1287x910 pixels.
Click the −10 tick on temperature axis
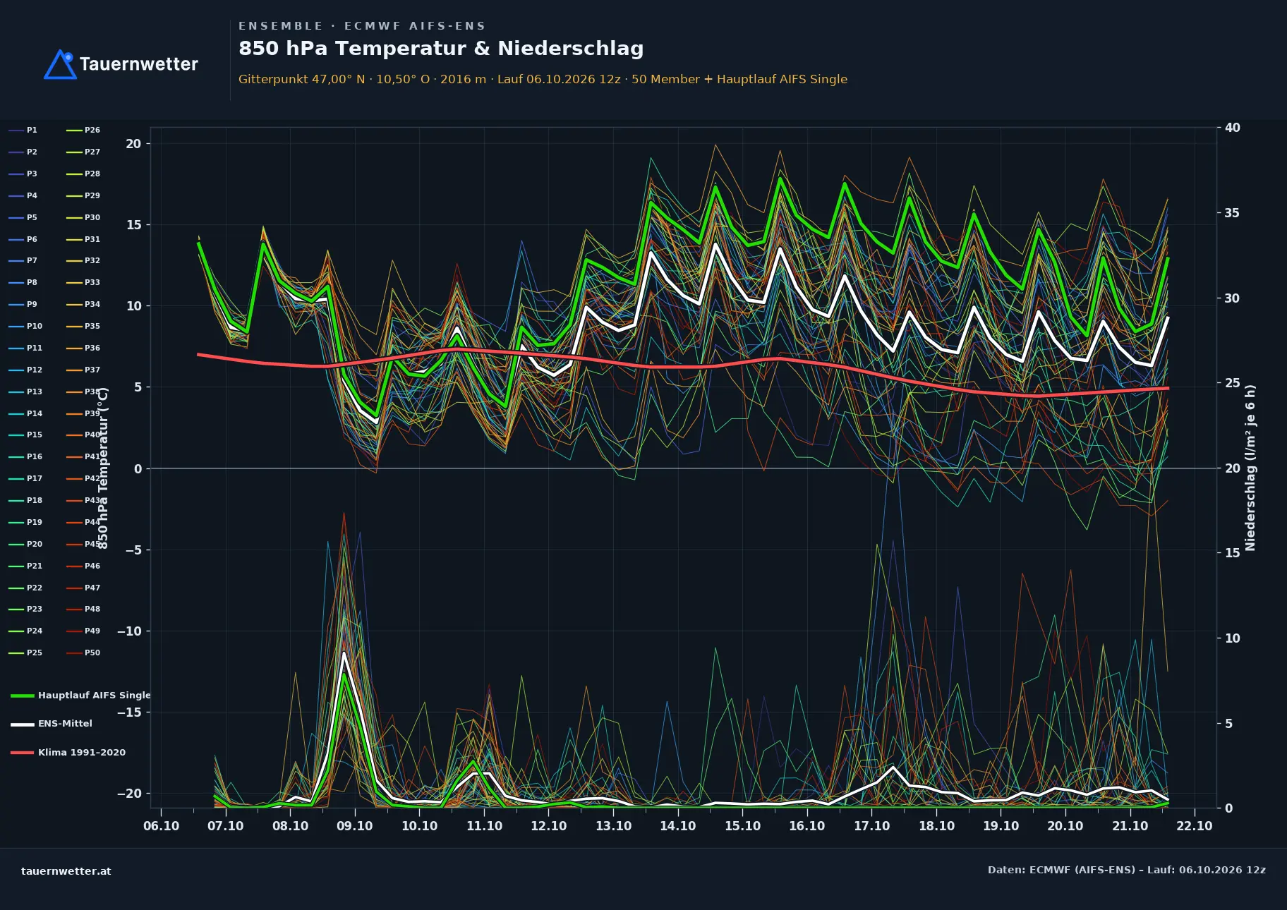[x=129, y=631]
